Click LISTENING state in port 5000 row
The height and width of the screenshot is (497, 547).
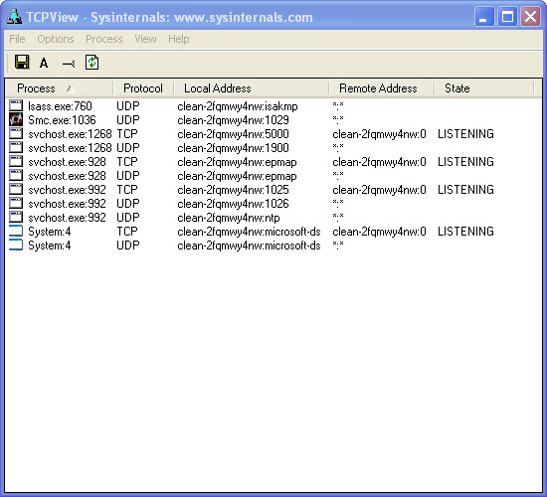tap(465, 134)
